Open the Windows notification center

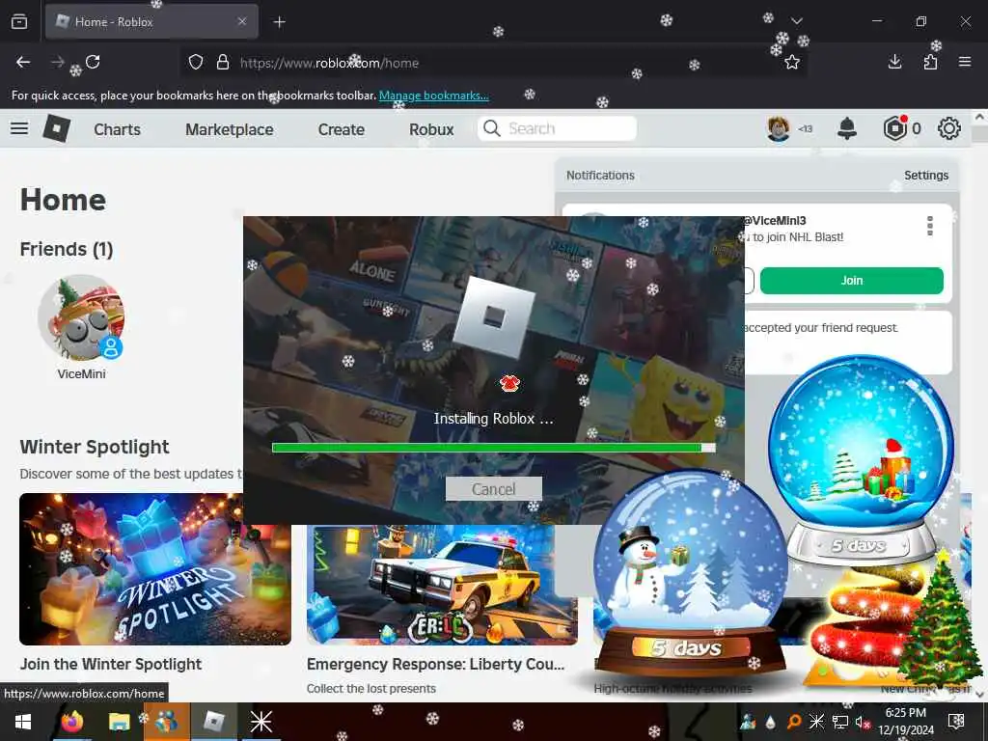pyautogui.click(x=956, y=722)
